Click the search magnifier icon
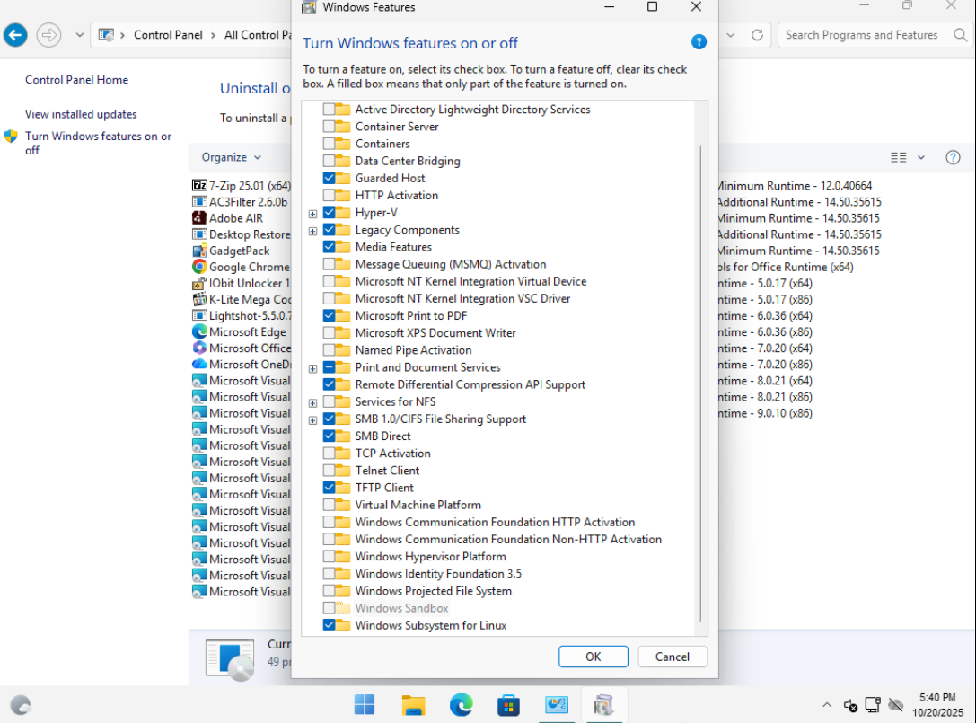The width and height of the screenshot is (976, 723). [x=961, y=35]
